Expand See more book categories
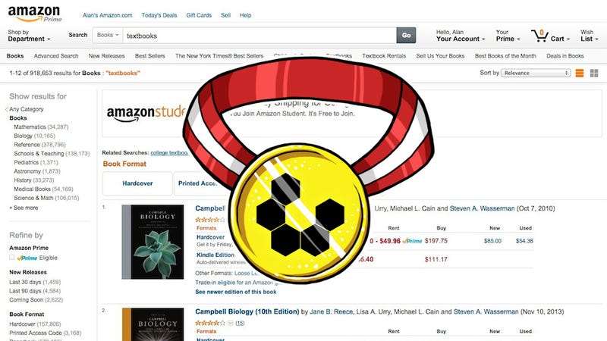The height and width of the screenshot is (341, 607). coord(24,208)
